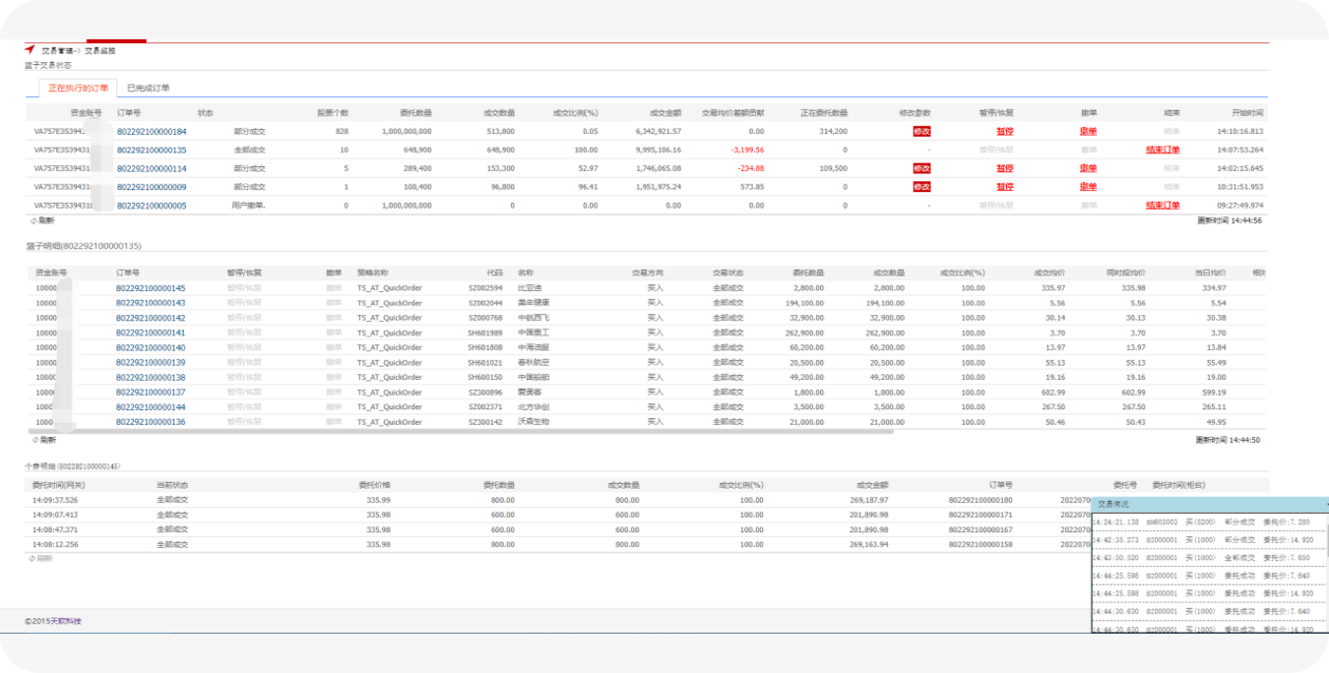This screenshot has width=1329, height=673.
Task: Click red 修改 badge for order 802292100000114
Action: click(x=921, y=168)
